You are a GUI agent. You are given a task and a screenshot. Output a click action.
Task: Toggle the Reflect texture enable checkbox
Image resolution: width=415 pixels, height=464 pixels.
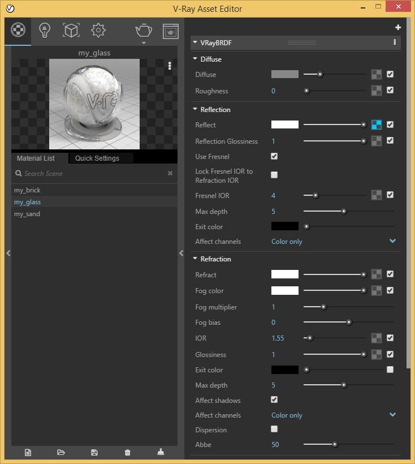390,124
